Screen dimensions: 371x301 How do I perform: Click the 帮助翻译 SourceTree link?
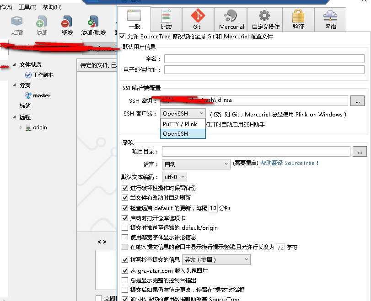point(289,163)
